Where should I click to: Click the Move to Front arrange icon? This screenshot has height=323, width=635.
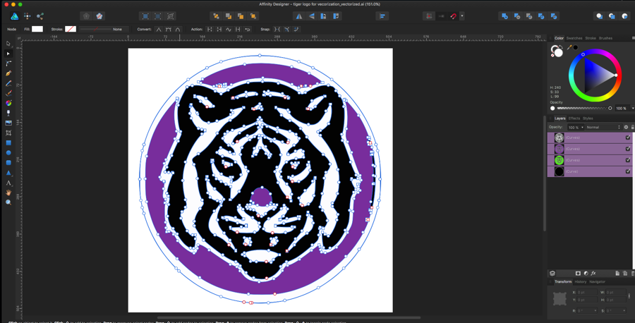253,16
